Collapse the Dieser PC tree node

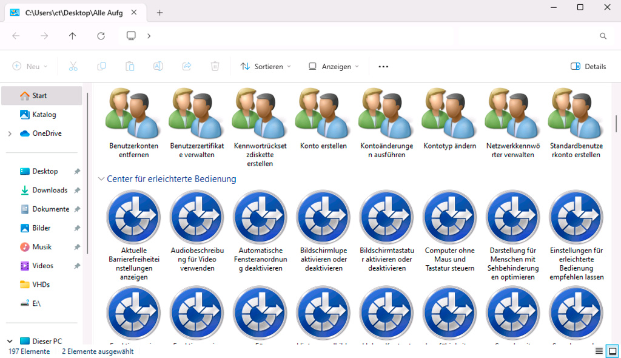click(x=10, y=341)
